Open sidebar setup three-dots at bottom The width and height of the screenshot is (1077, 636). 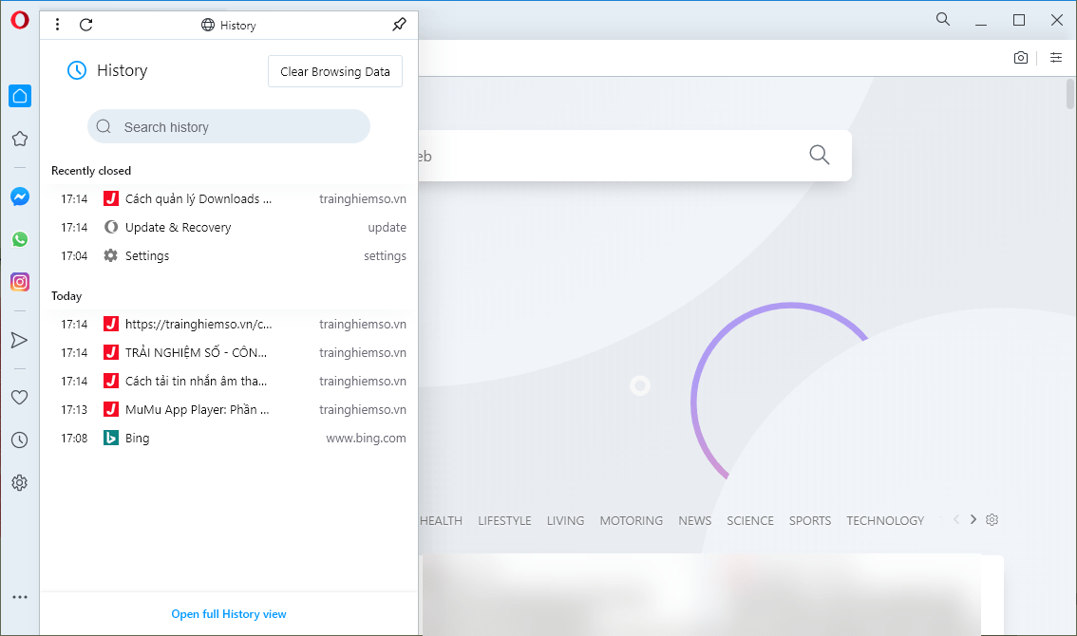(20, 597)
